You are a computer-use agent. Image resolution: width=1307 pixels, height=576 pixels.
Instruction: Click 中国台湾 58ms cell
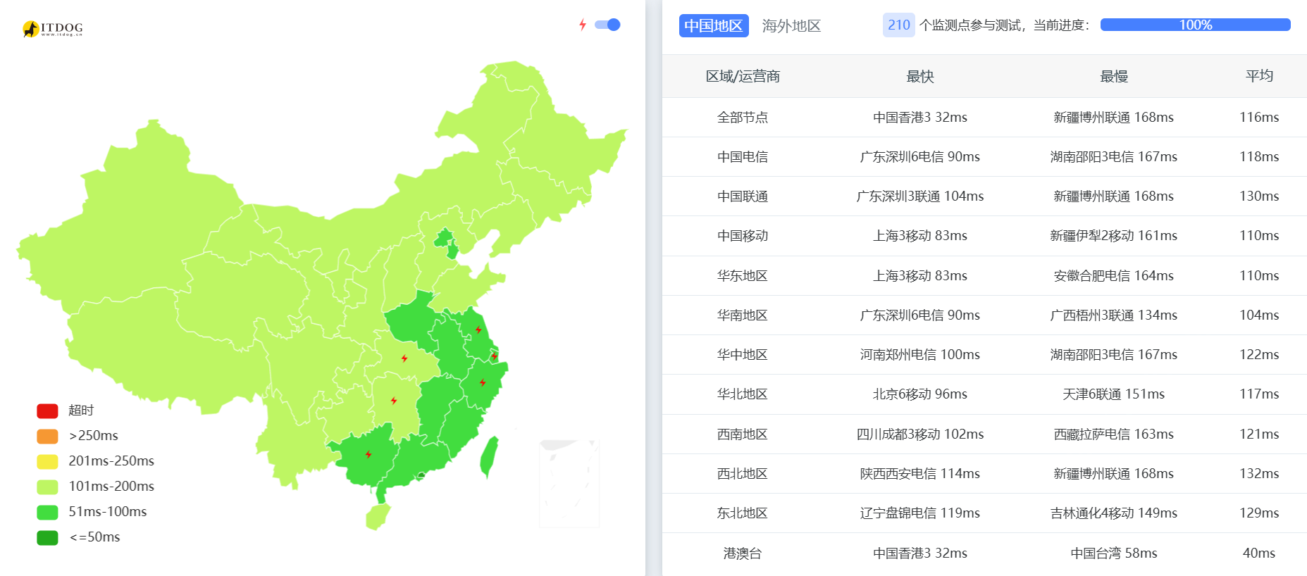[1113, 553]
